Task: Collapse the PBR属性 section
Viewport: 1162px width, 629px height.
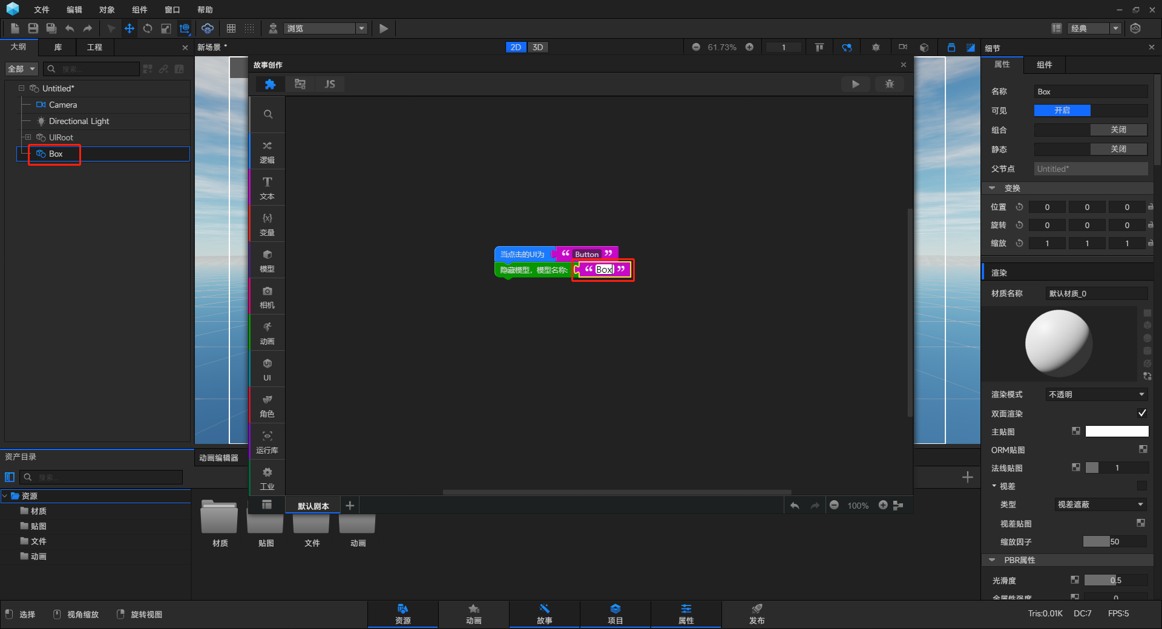Action: click(x=992, y=560)
